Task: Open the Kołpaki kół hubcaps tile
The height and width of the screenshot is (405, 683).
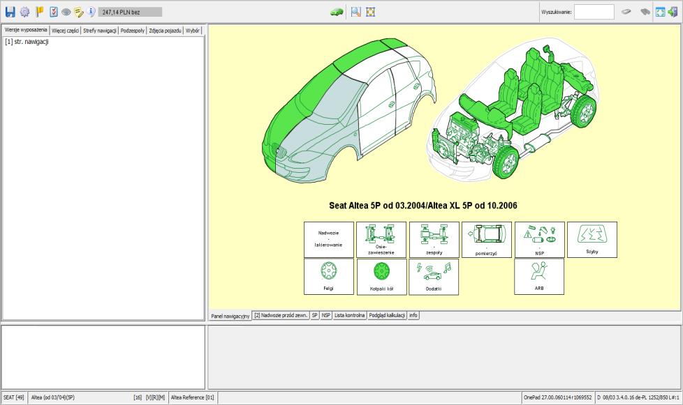Action: [381, 277]
